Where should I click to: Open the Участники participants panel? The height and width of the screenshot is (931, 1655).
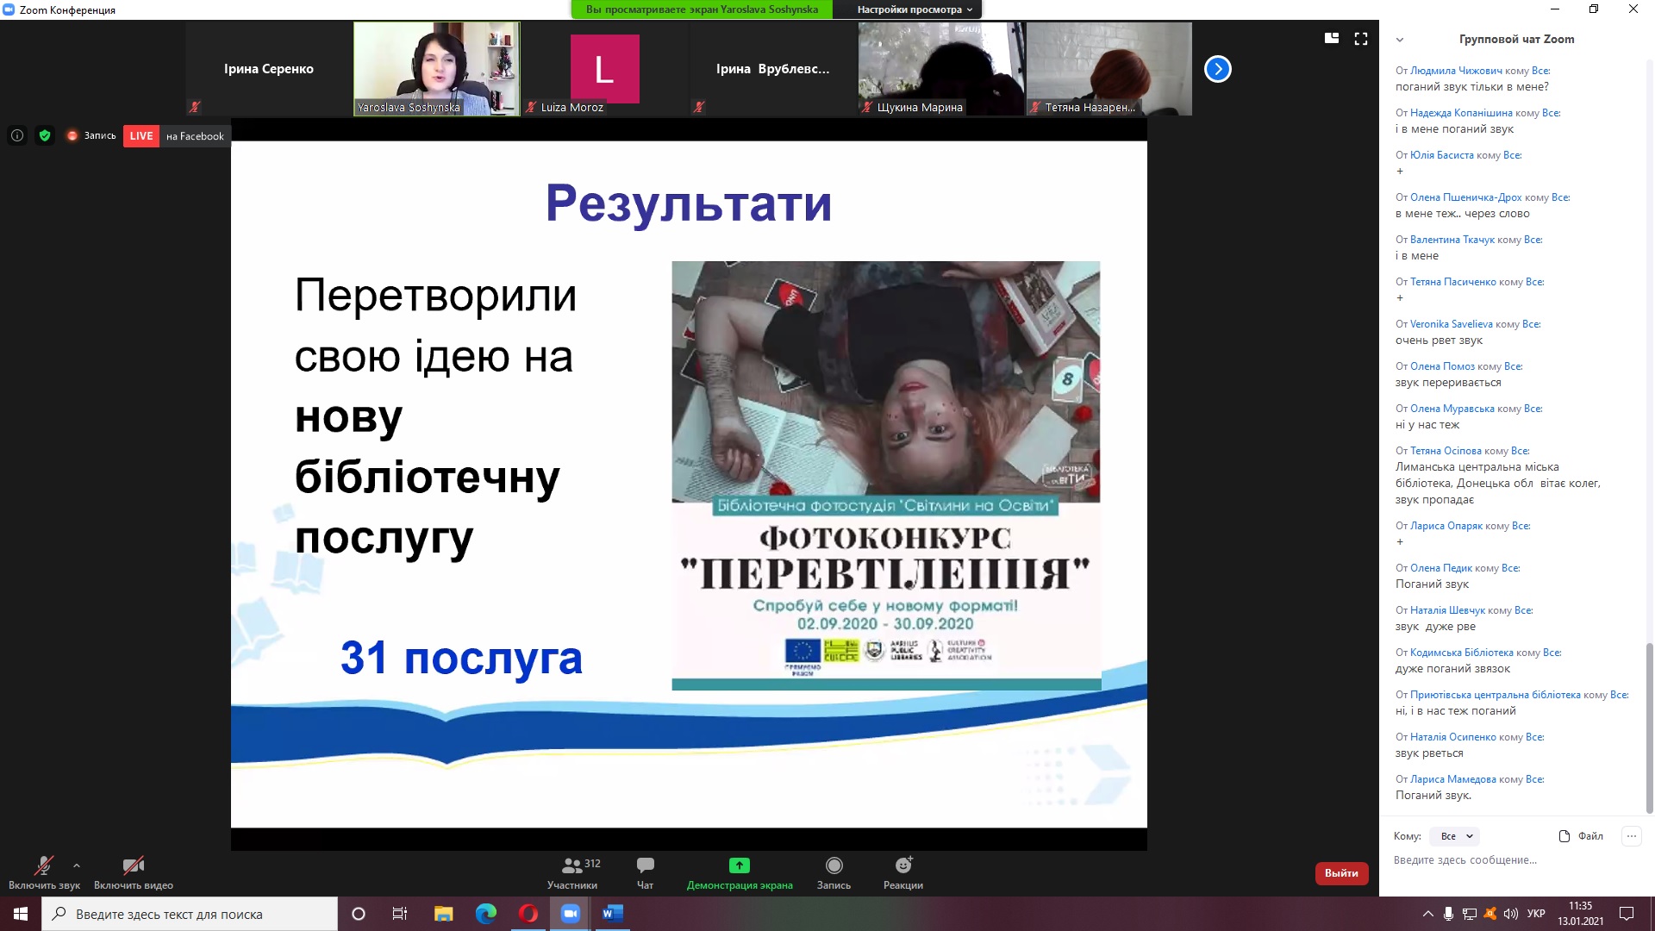click(x=572, y=872)
